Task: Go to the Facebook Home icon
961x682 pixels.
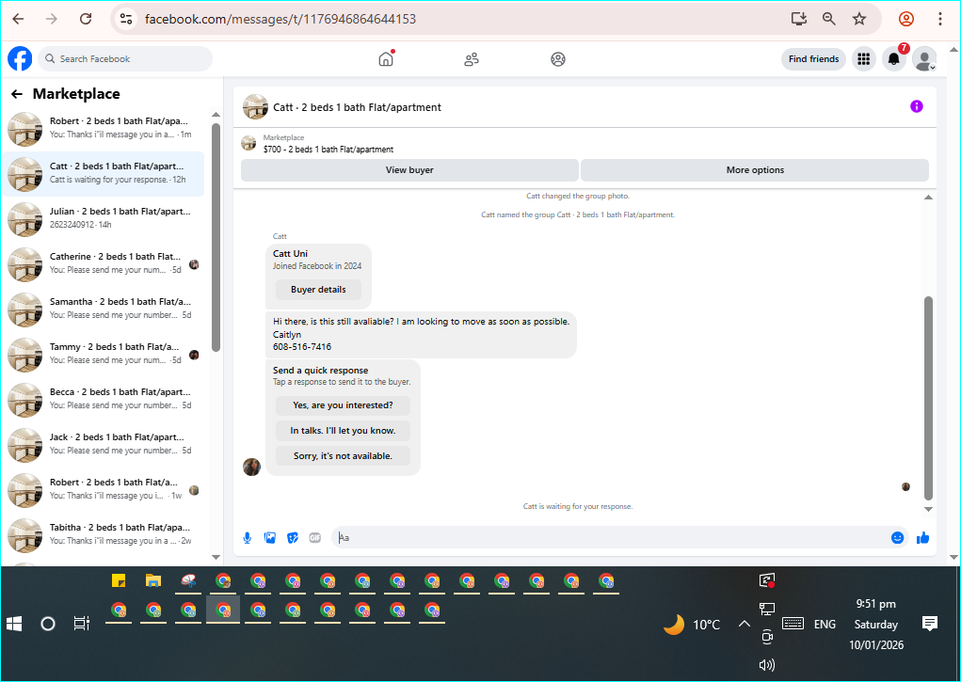Action: click(386, 59)
